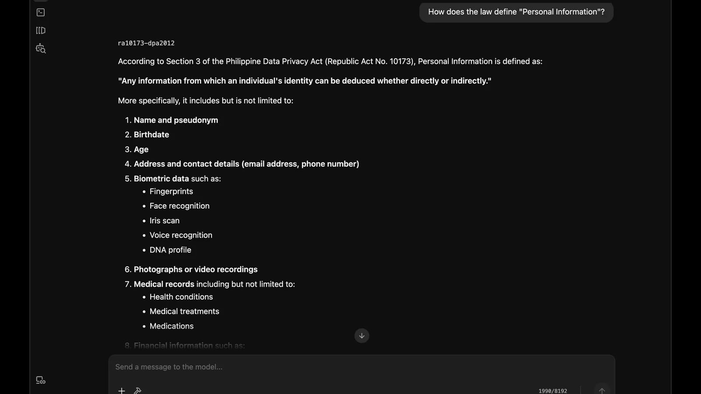
Task: Click the runtime link icon in bottom sidebar
Action: click(41, 380)
